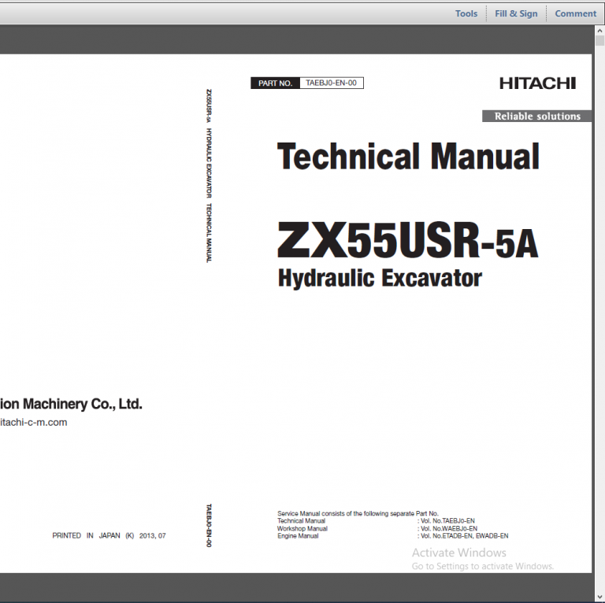Screen dimensions: 605x603
Task: Open the Fill & Sign pane
Action: click(516, 14)
